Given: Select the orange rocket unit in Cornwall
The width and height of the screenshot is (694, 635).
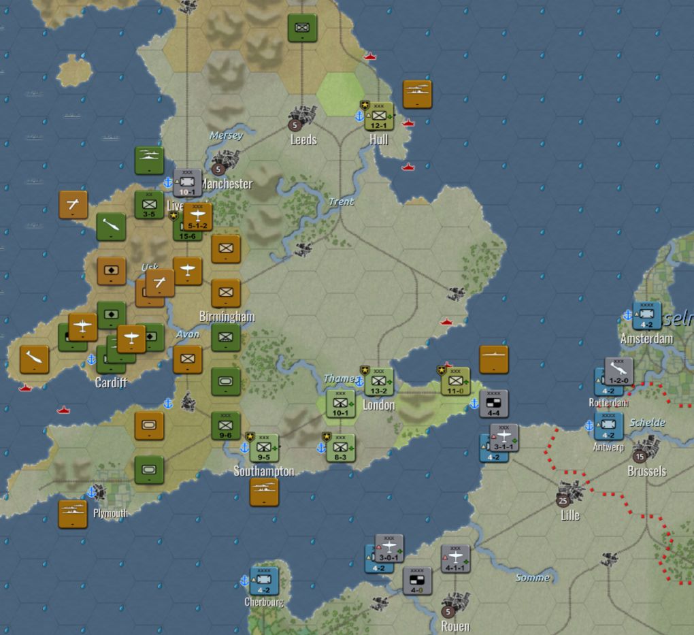Looking at the screenshot, I should coord(35,359).
